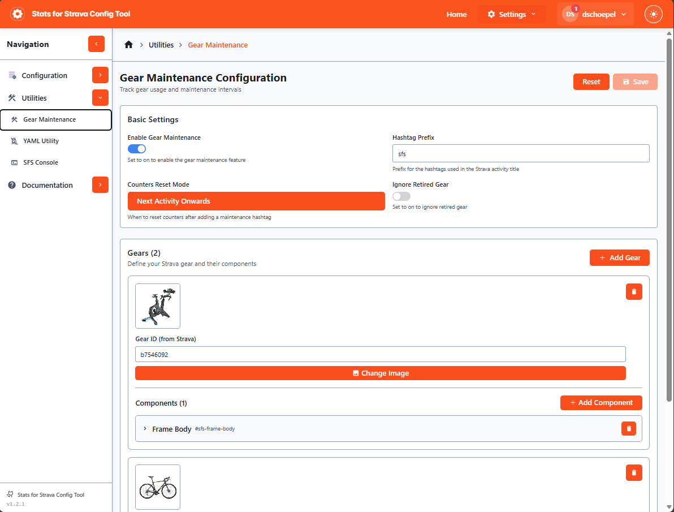Toggle the light/dark theme sun icon
The height and width of the screenshot is (512, 674).
tap(654, 14)
